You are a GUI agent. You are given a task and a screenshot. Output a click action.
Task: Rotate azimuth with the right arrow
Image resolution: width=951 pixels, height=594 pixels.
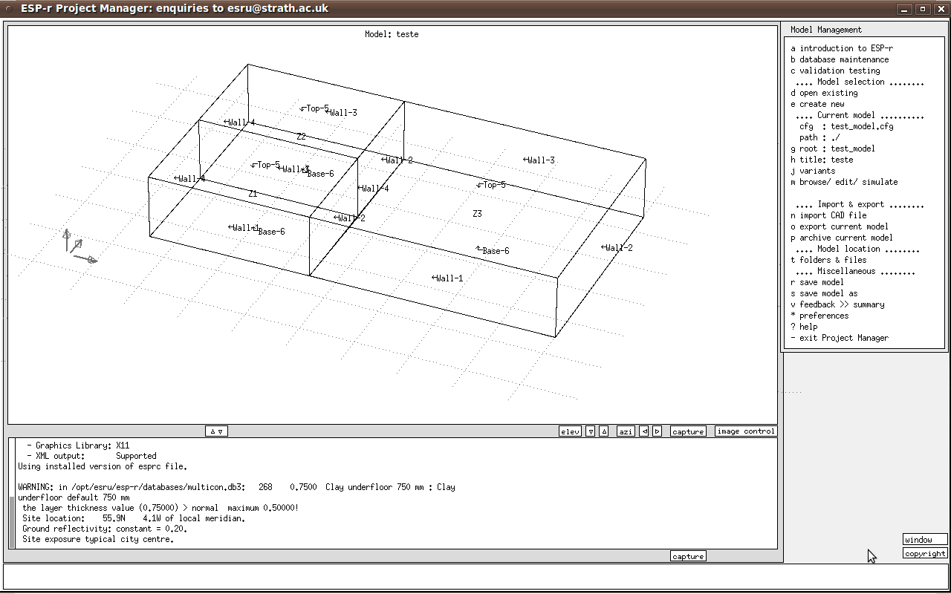[x=657, y=431]
